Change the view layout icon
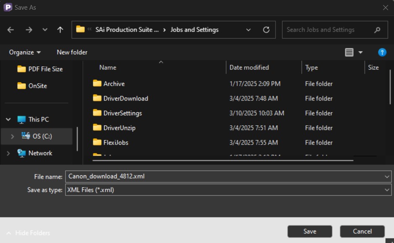 pyautogui.click(x=349, y=52)
